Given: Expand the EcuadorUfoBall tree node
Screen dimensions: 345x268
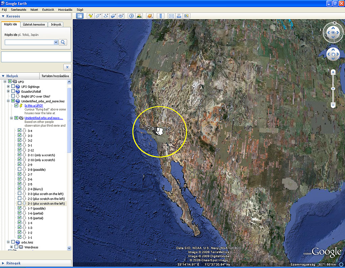Looking at the screenshot, I should [8, 91].
